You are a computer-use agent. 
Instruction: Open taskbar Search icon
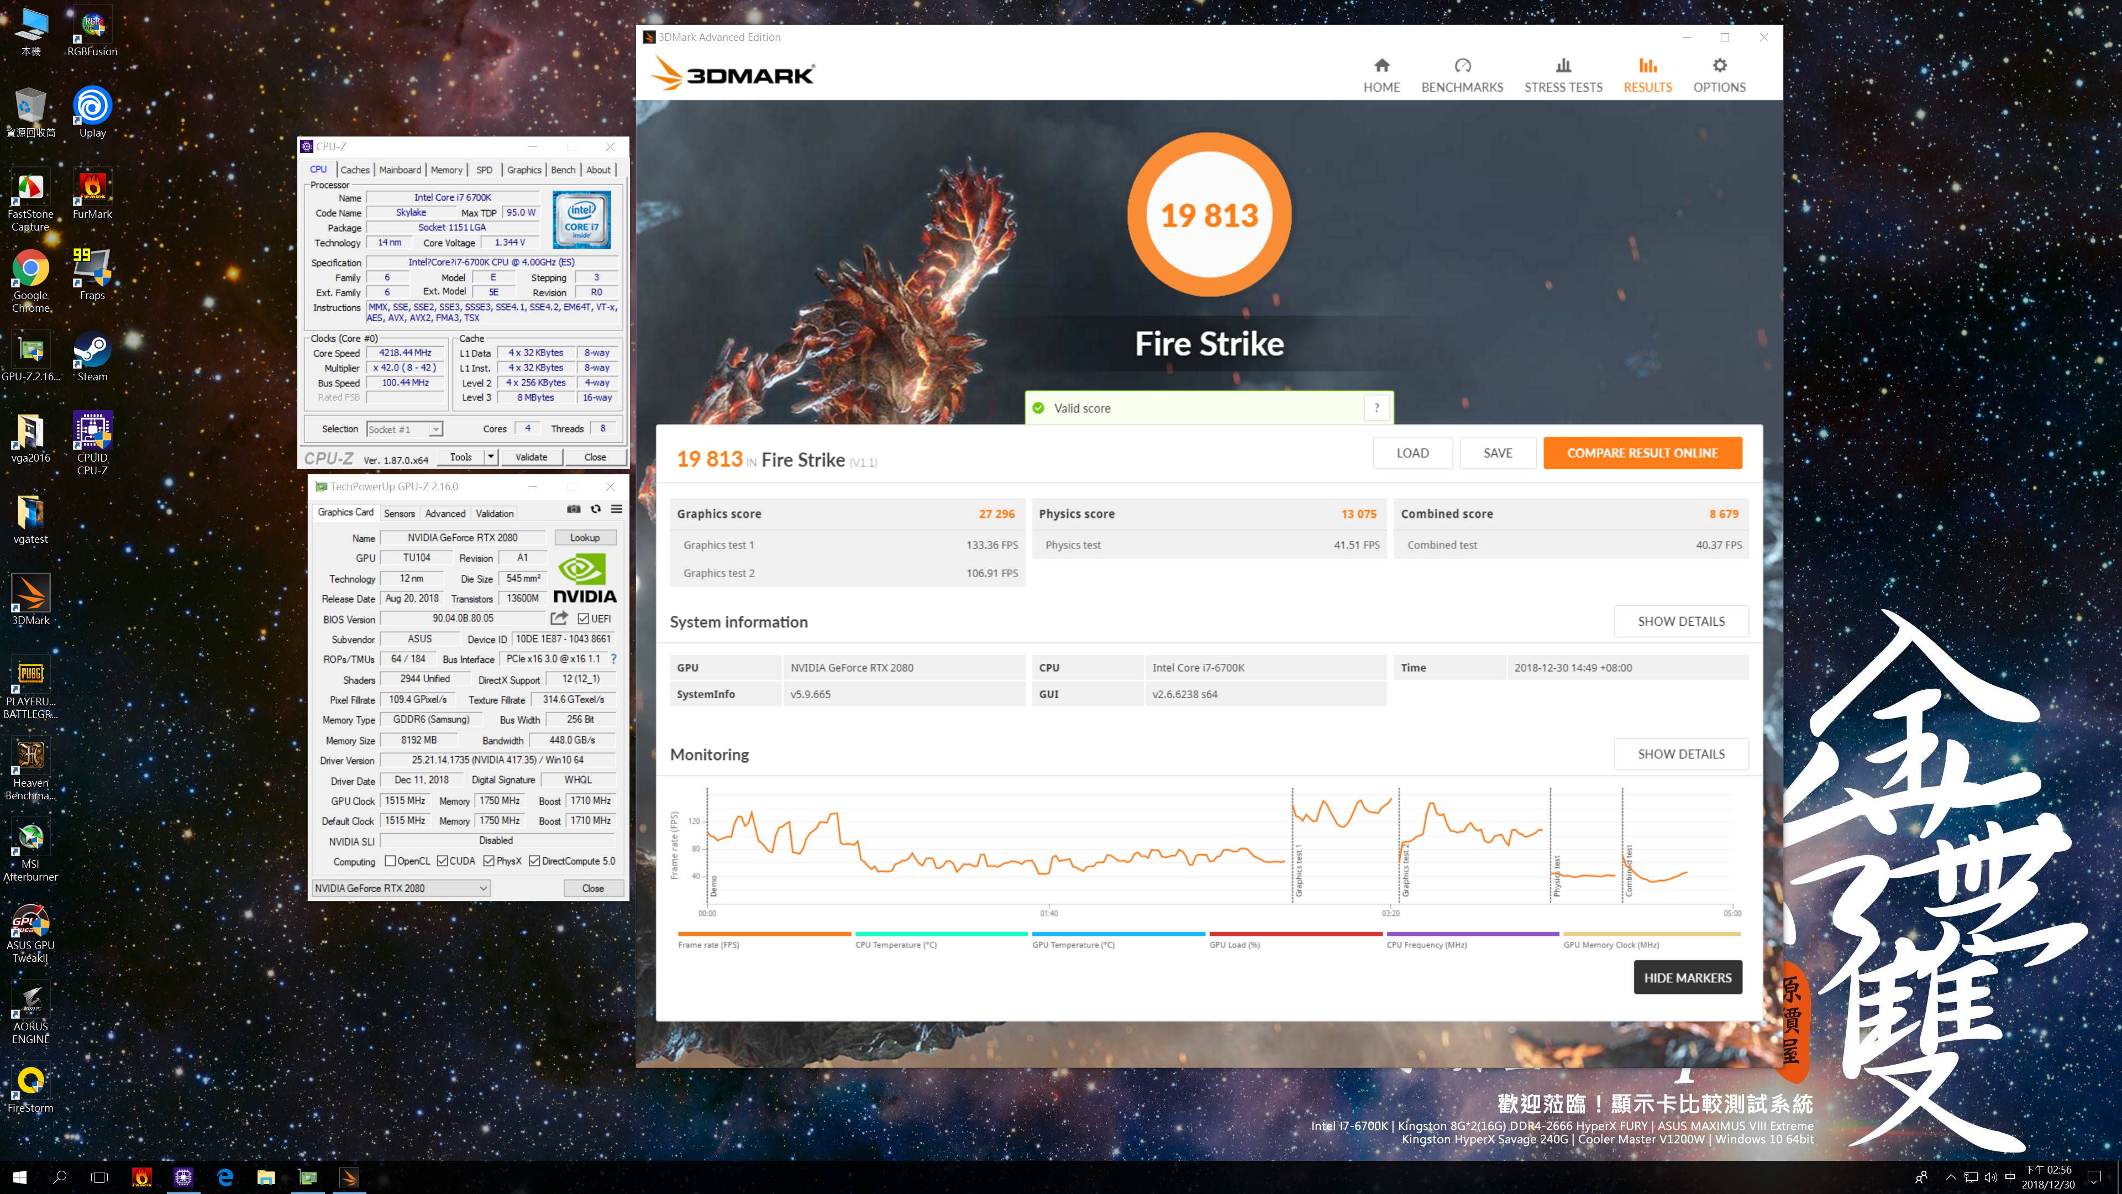tap(59, 1177)
